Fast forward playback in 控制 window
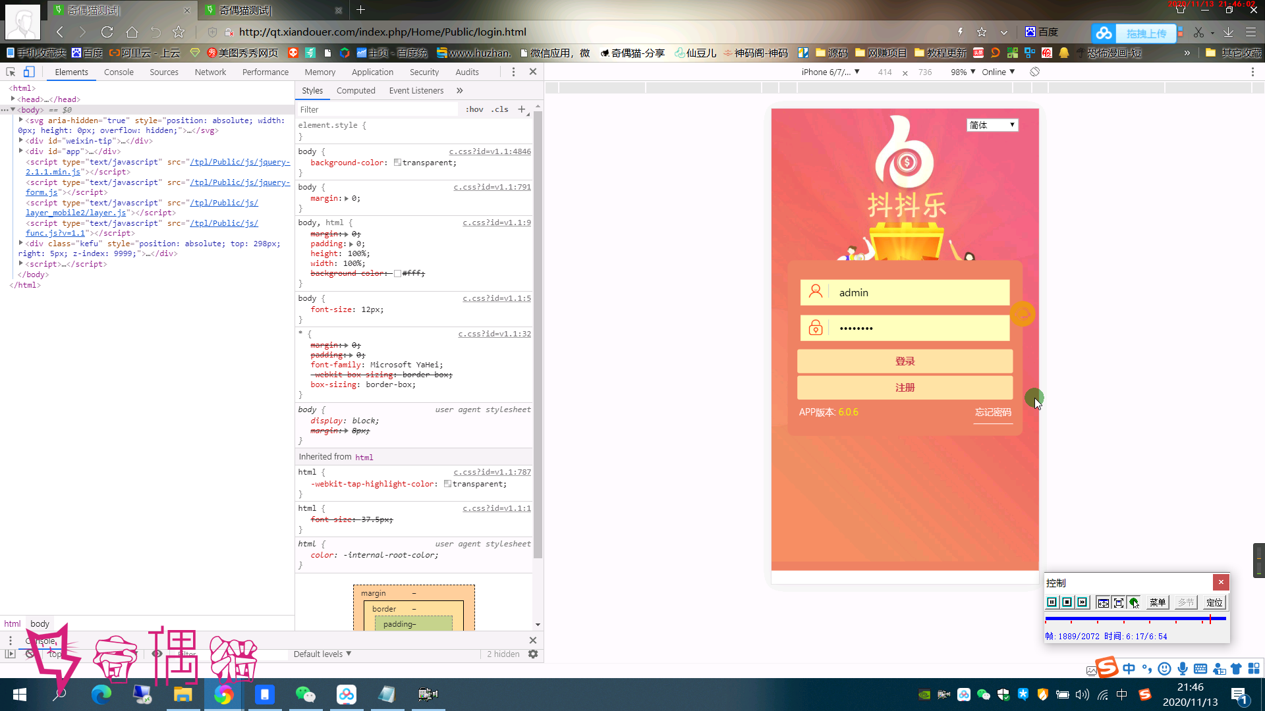Screen dimensions: 1265x711 click(1082, 602)
